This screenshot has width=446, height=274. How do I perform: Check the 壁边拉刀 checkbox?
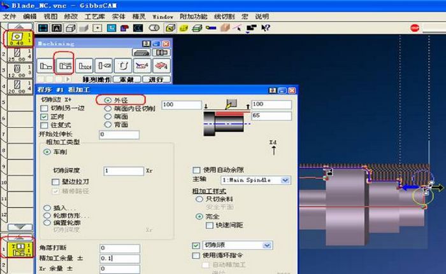click(55, 182)
